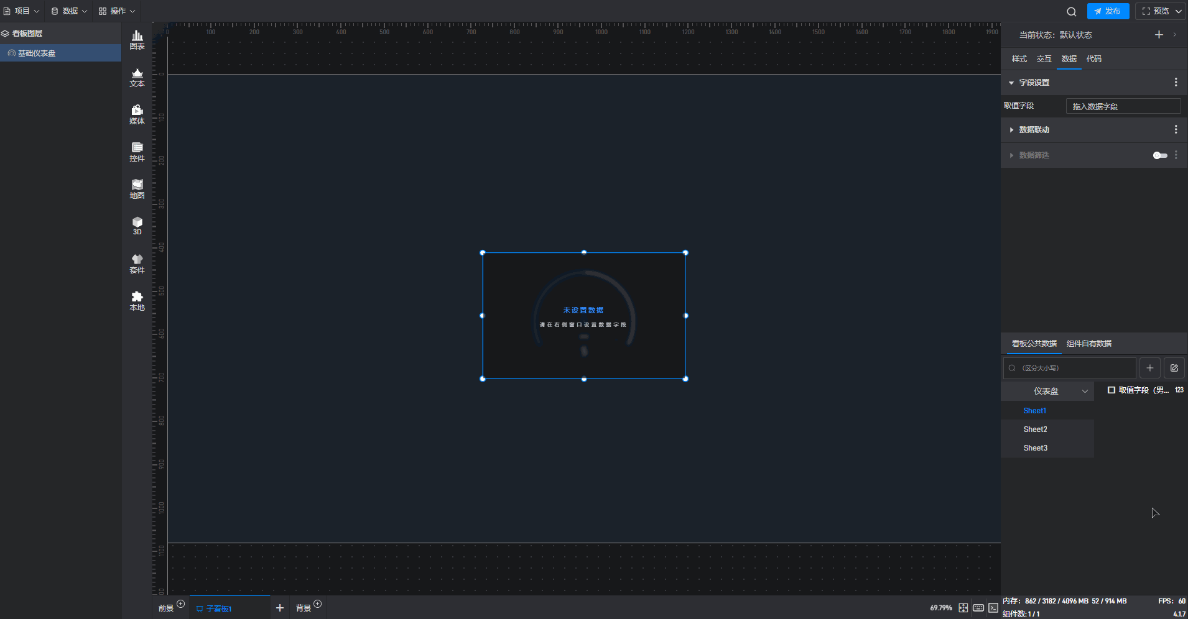Open the 地图 map components icon
This screenshot has height=619, width=1188.
pos(137,189)
